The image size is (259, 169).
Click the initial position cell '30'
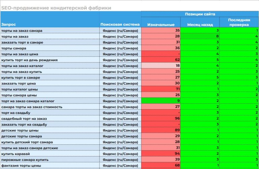tap(161, 83)
